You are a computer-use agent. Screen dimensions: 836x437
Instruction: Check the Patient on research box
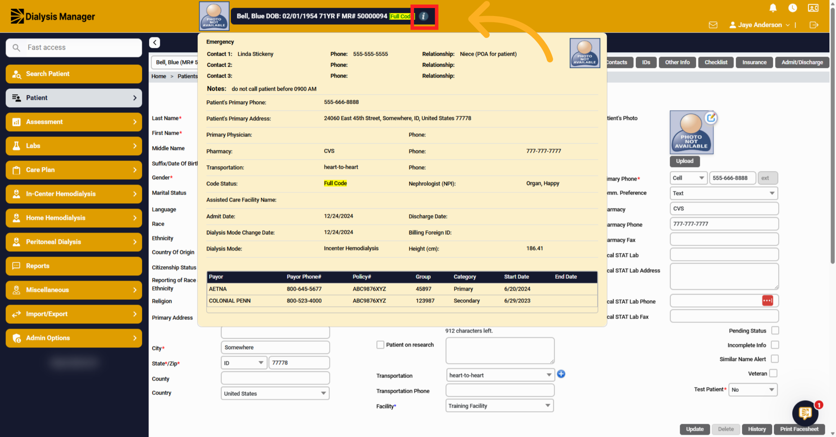pos(380,345)
